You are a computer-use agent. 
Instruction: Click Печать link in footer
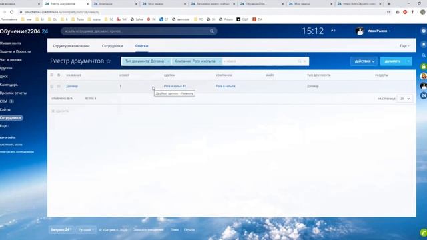coord(189,229)
